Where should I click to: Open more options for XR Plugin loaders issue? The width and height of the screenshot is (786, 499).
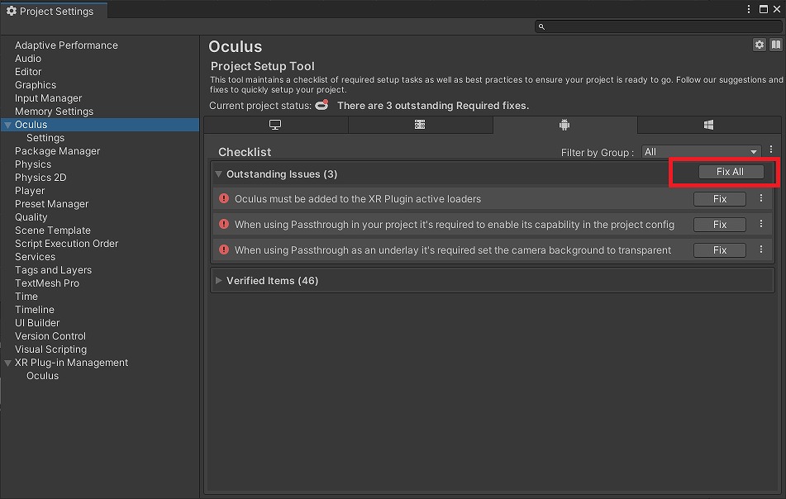point(761,198)
